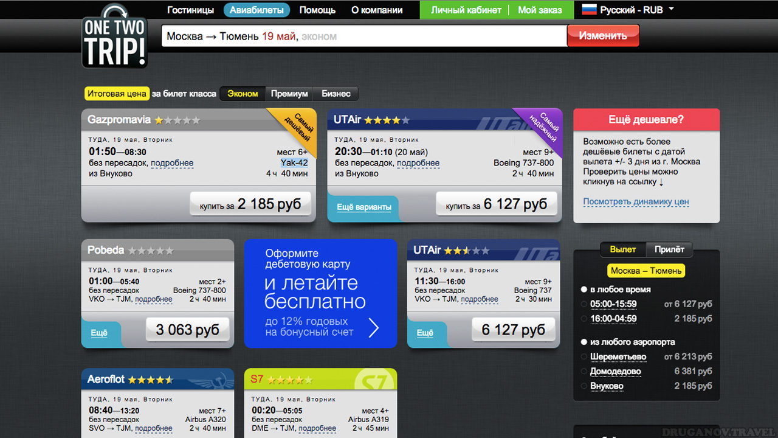Click the Yak-42 aircraft text
The height and width of the screenshot is (438, 778).
(x=294, y=163)
